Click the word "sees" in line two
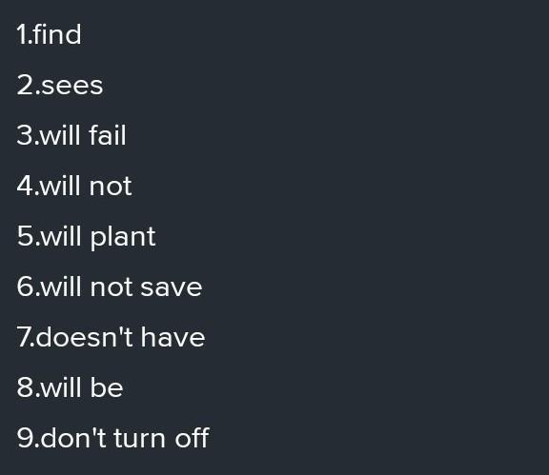Screen dimensions: 549x475 [72, 86]
